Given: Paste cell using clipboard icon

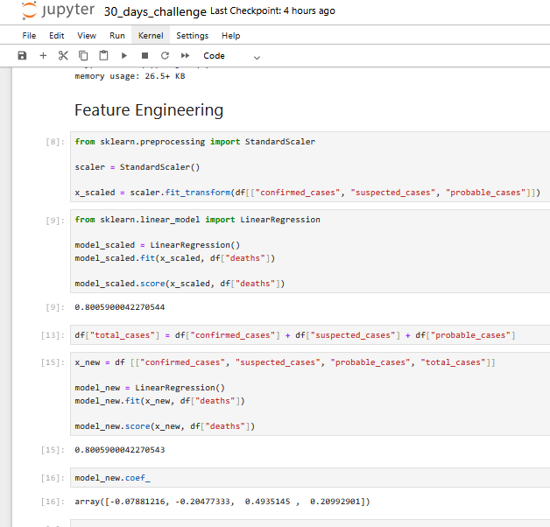Looking at the screenshot, I should (x=103, y=55).
